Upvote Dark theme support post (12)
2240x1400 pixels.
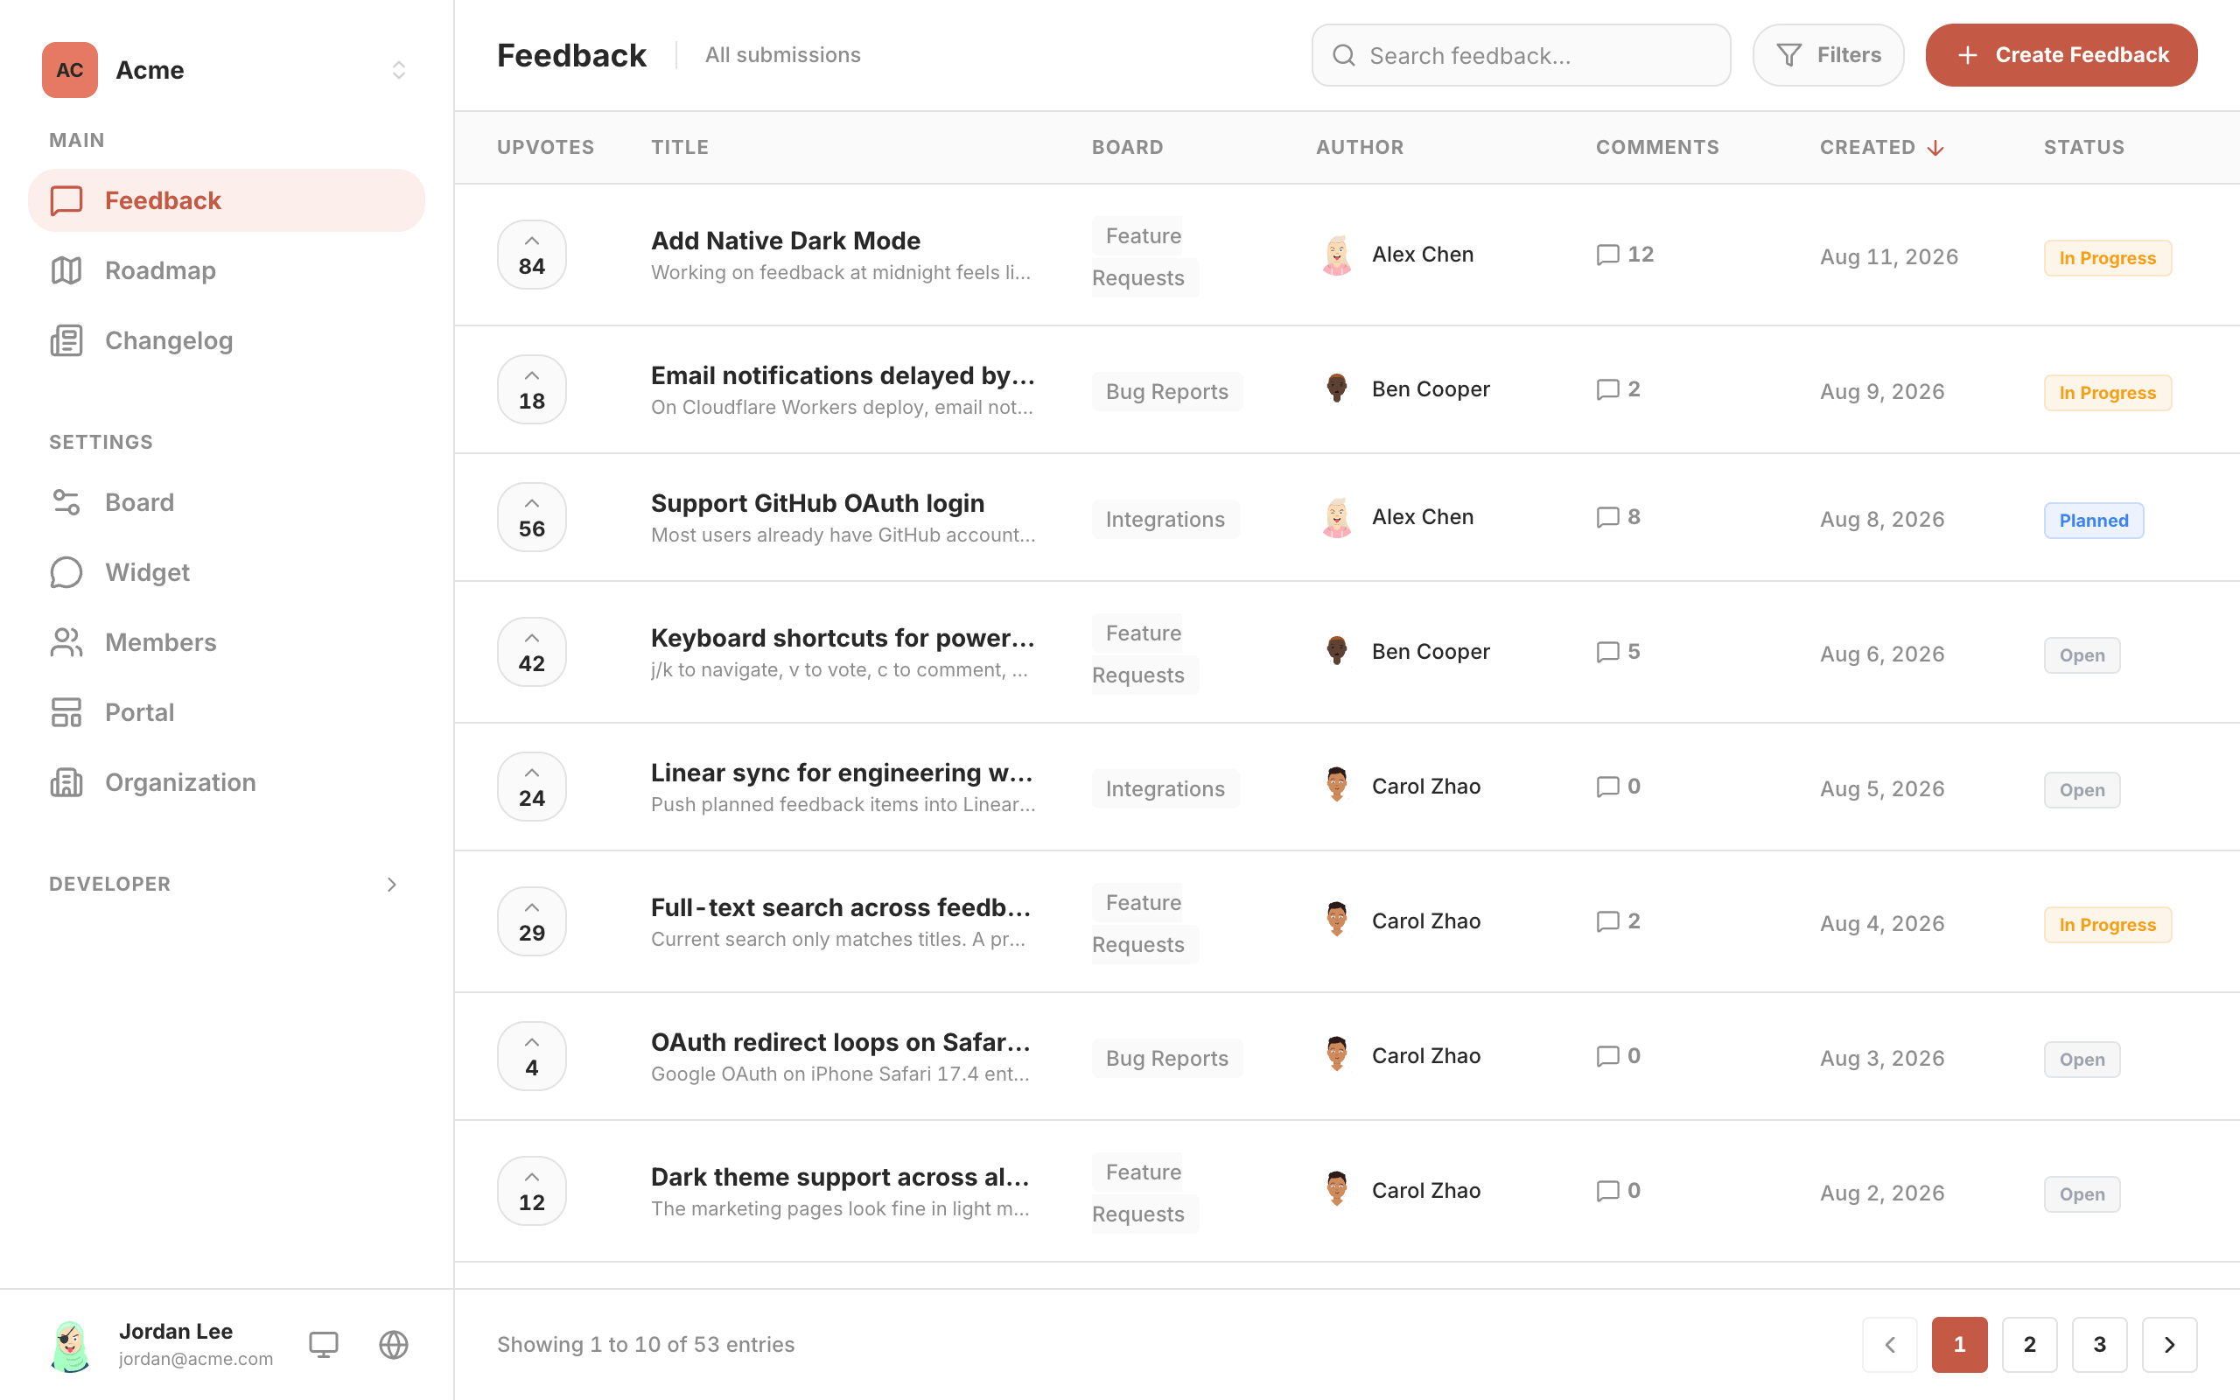531,1191
